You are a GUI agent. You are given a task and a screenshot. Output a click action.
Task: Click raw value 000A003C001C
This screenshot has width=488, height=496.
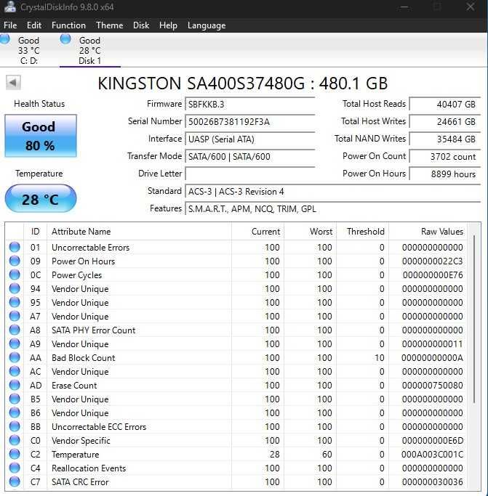click(432, 455)
